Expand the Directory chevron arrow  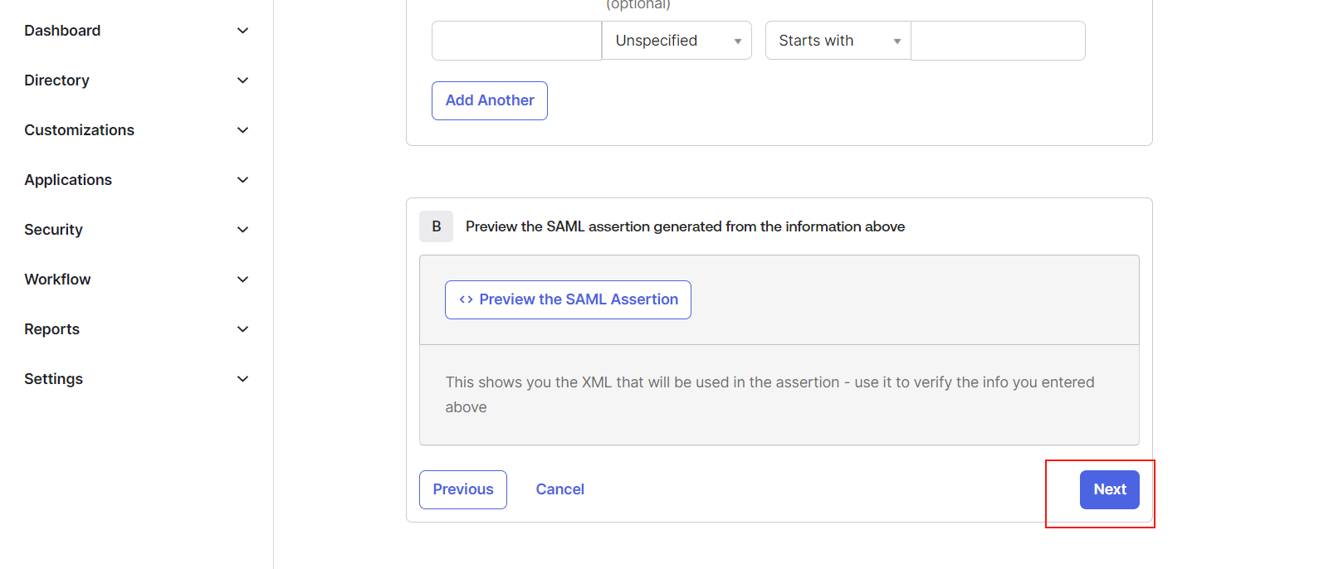[x=242, y=80]
